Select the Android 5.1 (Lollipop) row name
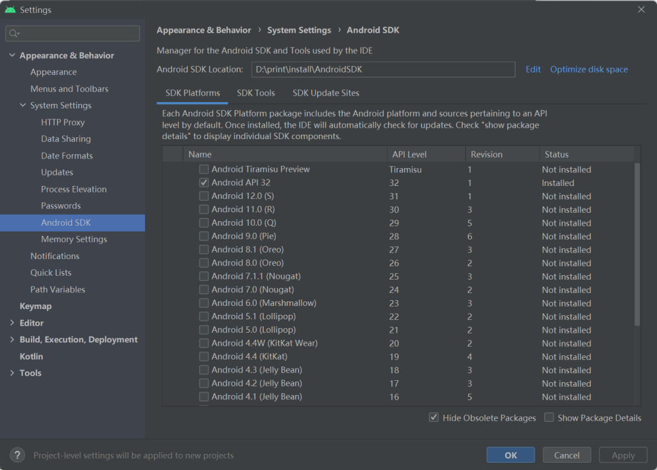Screen dimensions: 657x470 coord(253,317)
